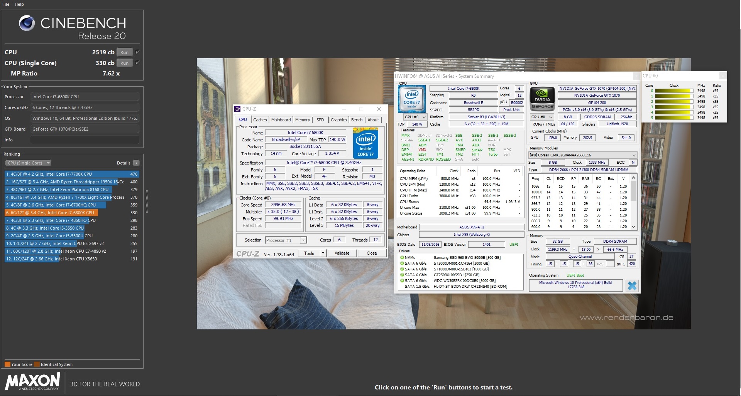Open the GPU #0 selector in HWiNFO

coord(542,117)
